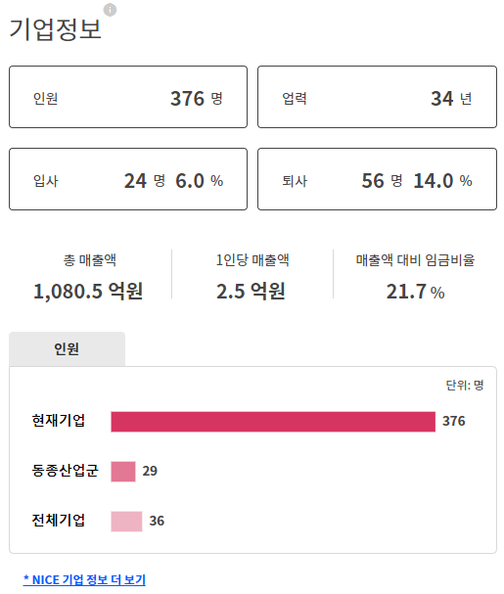The height and width of the screenshot is (594, 504).
Task: Click the 기업정보 heading
Action: point(56,29)
